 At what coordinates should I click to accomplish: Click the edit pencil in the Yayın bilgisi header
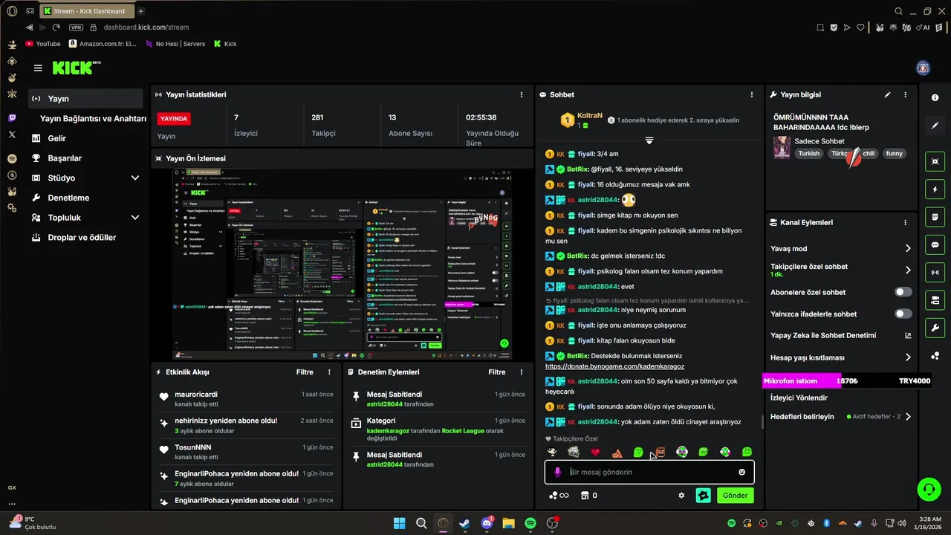pyautogui.click(x=887, y=95)
